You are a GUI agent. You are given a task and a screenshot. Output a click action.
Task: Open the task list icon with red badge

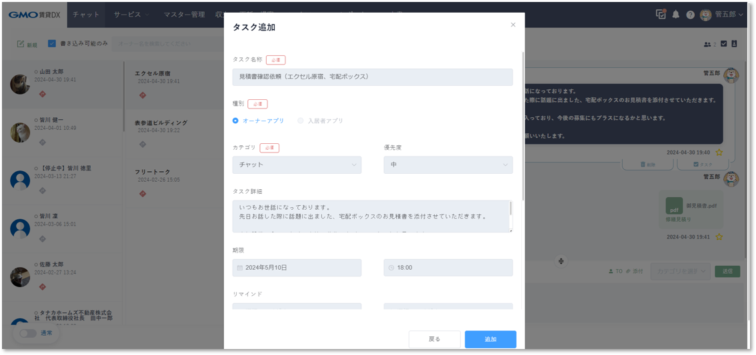coord(661,15)
